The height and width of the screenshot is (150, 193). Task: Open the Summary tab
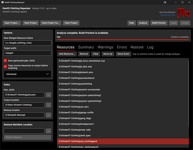[86, 47]
